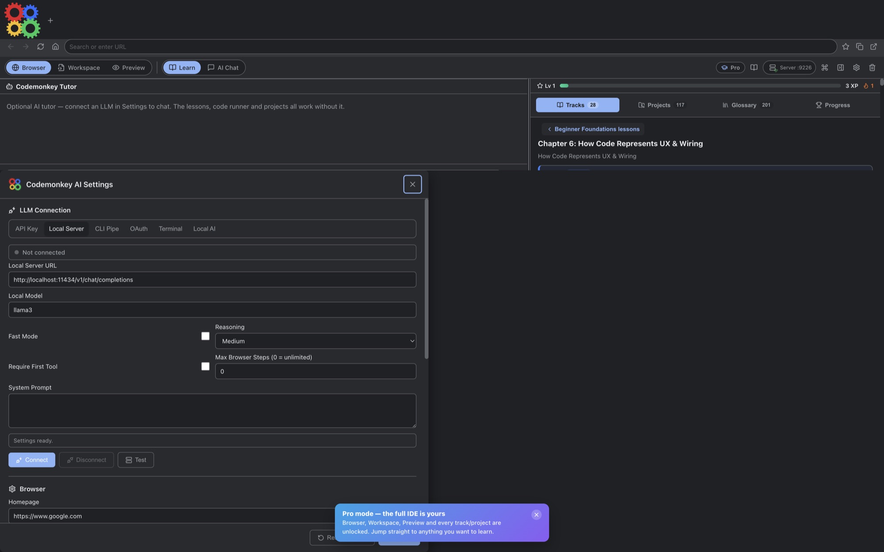The image size is (884, 552).
Task: Click the Connect button
Action: click(32, 460)
